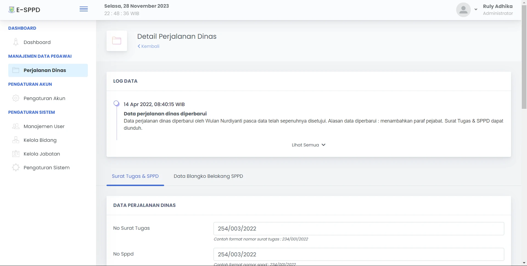The height and width of the screenshot is (266, 527).
Task: Click the Dashboard rocket icon
Action: point(16,42)
